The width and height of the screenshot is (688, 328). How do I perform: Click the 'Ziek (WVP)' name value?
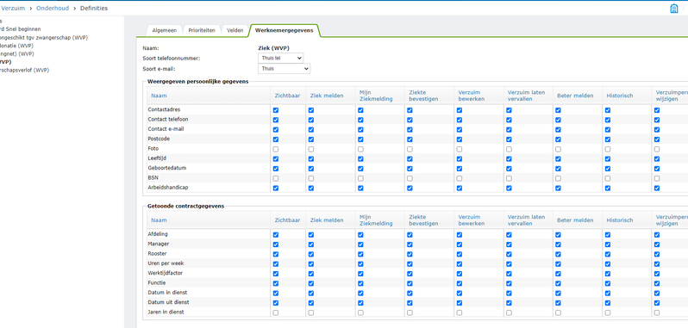coord(273,48)
